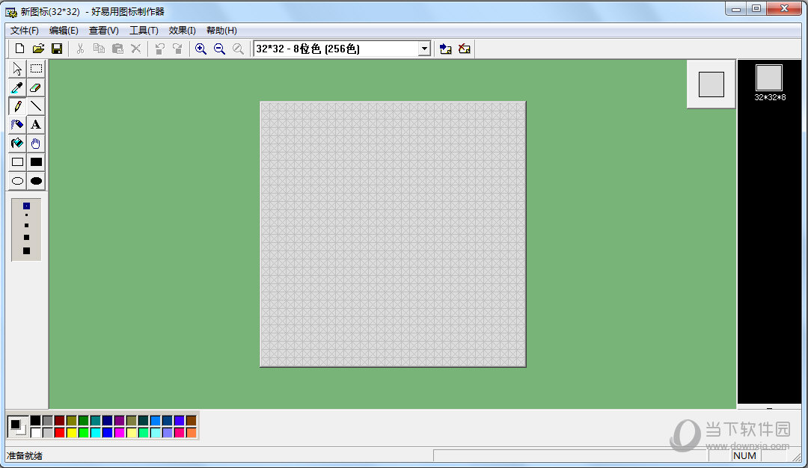Viewport: 808px width, 468px height.
Task: Choose the pencil drawing tool
Action: tap(17, 106)
